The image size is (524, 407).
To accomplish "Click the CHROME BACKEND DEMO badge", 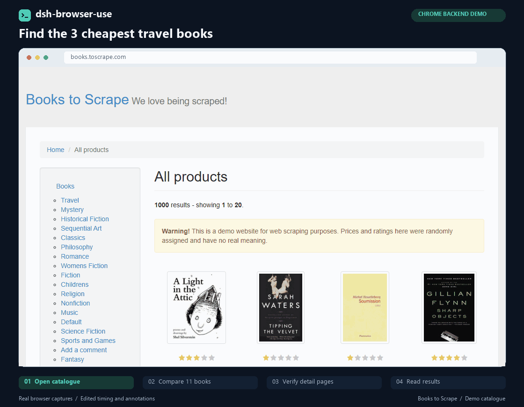I will pos(458,15).
